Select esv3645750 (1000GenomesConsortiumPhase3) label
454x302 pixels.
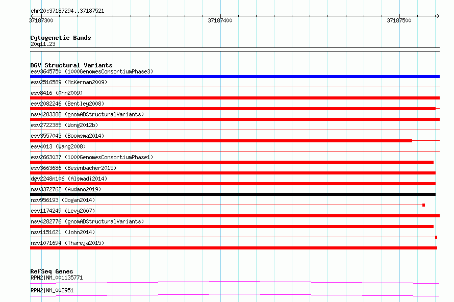92,71
